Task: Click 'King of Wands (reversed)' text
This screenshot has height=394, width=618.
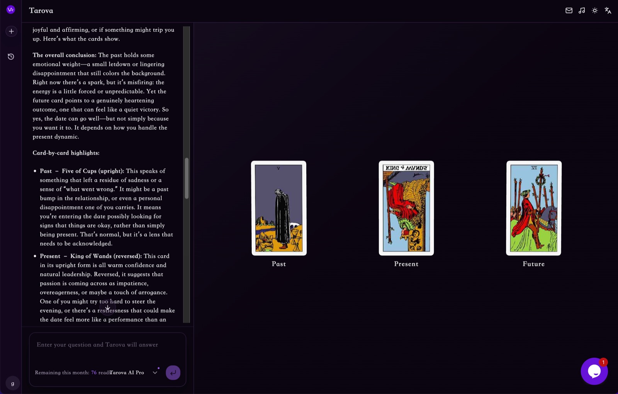Action: 106,256
